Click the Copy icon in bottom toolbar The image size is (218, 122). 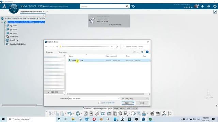pyautogui.click(x=57, y=114)
